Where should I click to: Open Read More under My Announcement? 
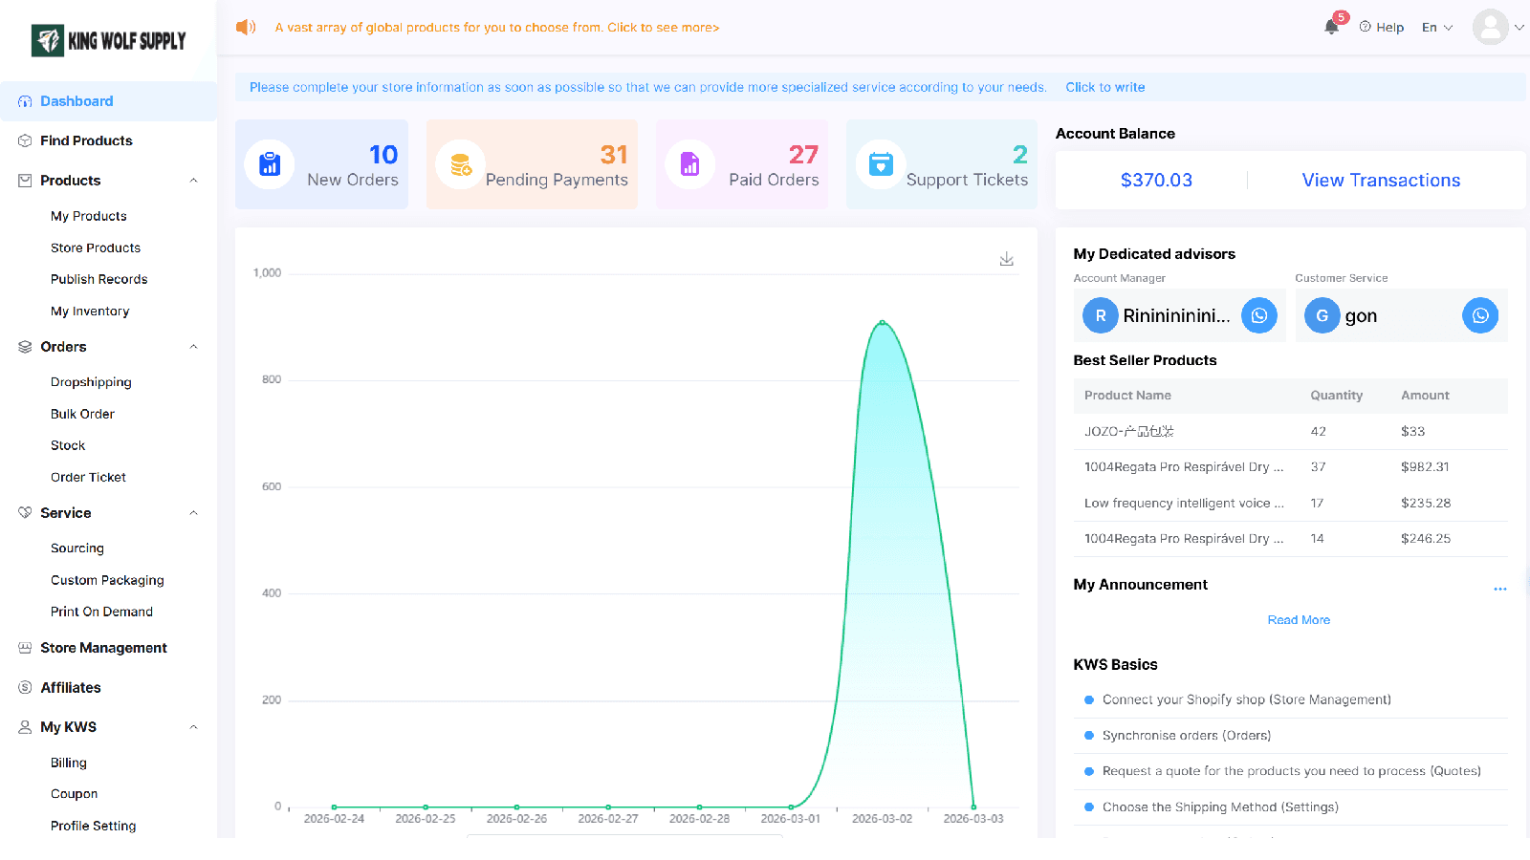tap(1299, 620)
